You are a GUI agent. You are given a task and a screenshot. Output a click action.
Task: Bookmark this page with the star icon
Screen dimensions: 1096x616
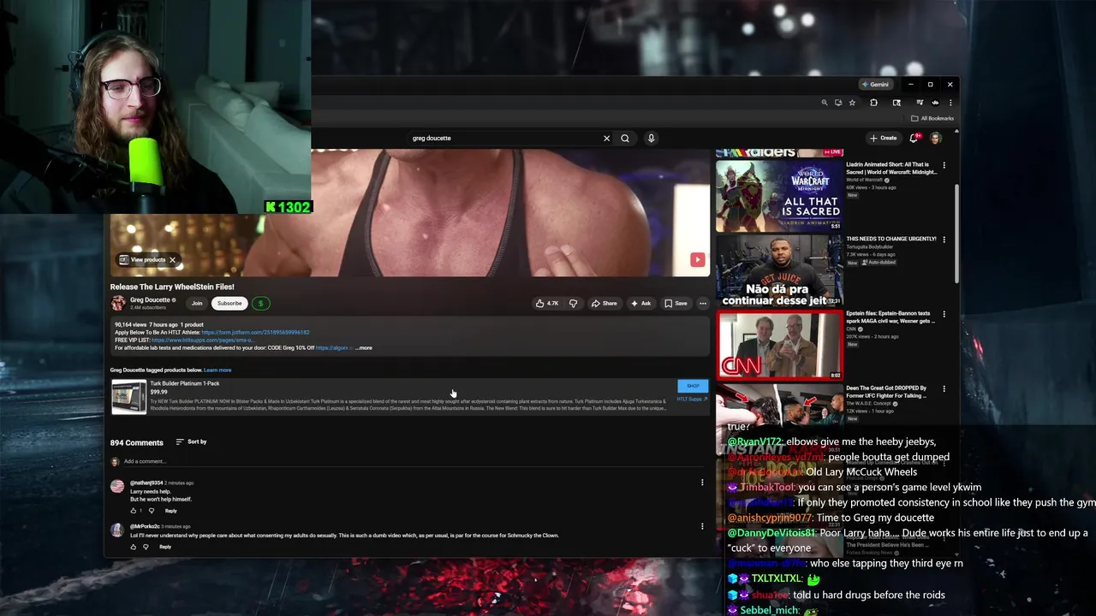(852, 103)
